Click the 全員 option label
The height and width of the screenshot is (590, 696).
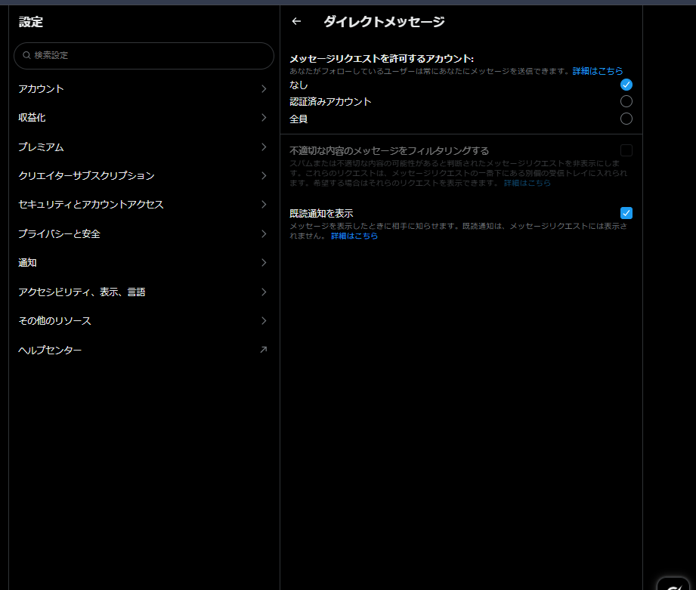click(x=299, y=119)
